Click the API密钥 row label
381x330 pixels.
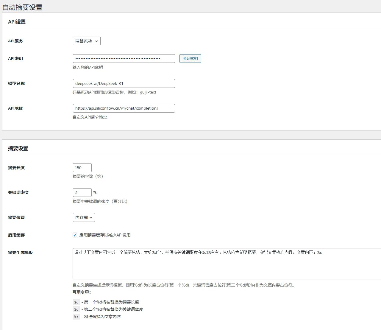[x=15, y=59]
